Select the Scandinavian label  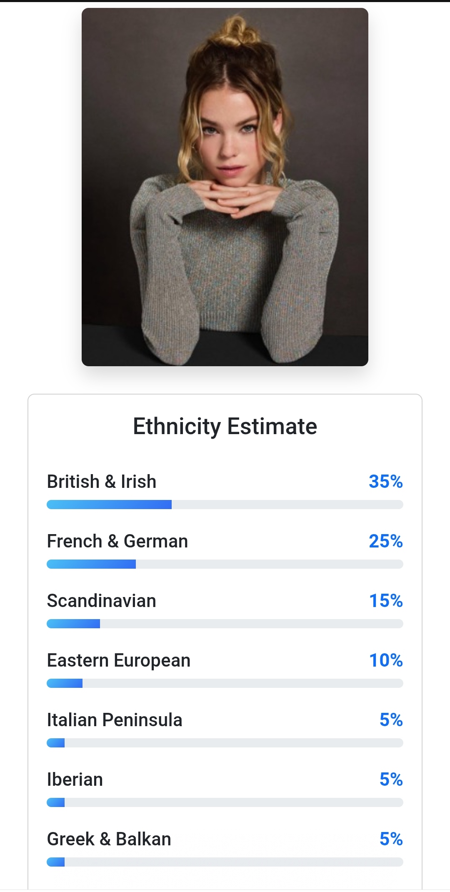click(x=102, y=601)
